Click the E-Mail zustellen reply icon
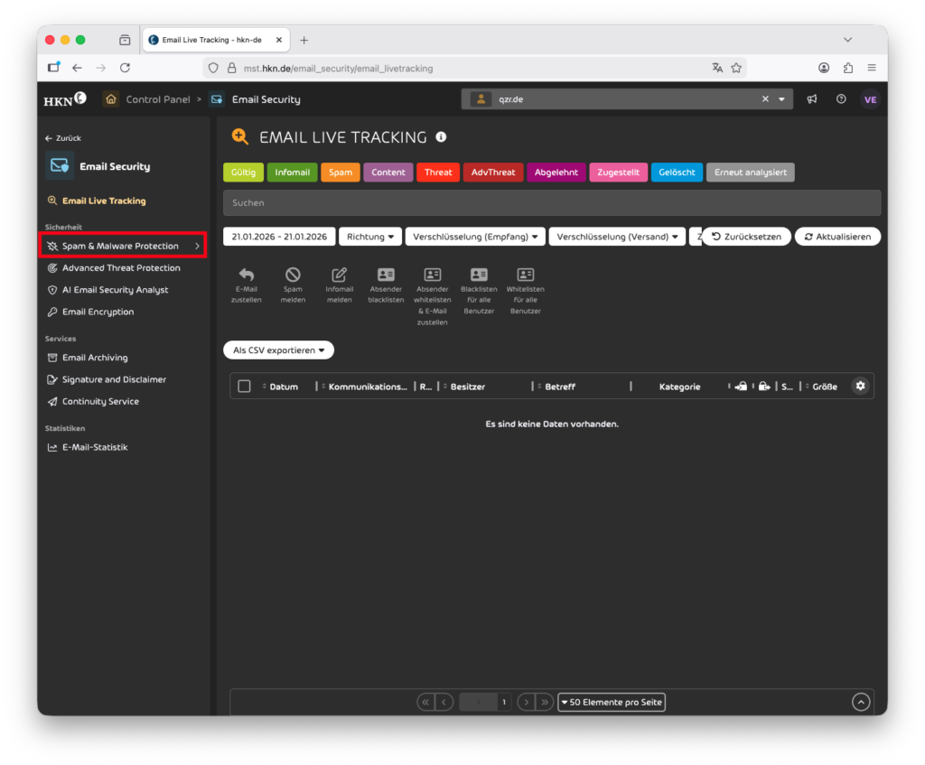This screenshot has height=765, width=925. [x=246, y=275]
